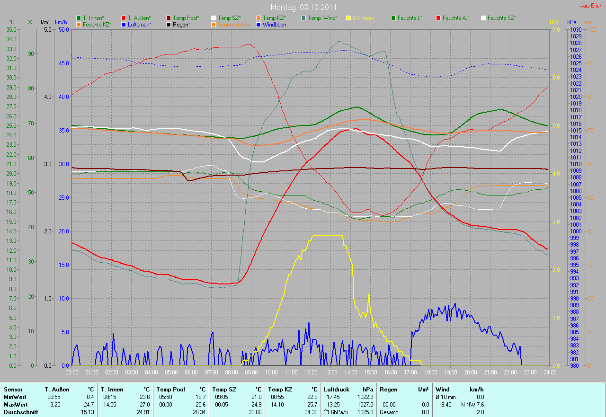The width and height of the screenshot is (606, 417).
Task: Click the 'MinWert' row label
Action: (14, 397)
